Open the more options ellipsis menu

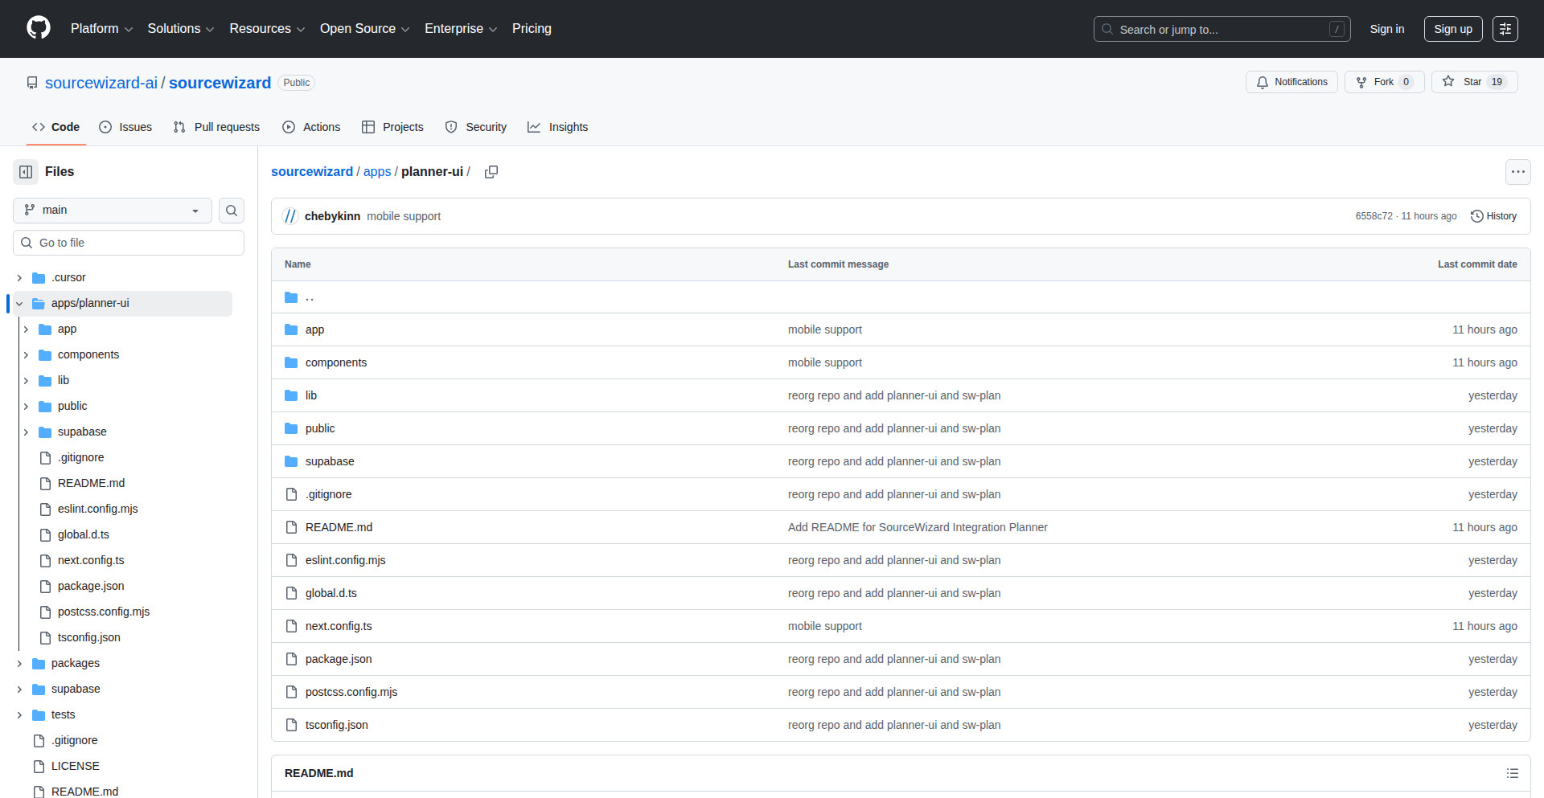(1518, 171)
